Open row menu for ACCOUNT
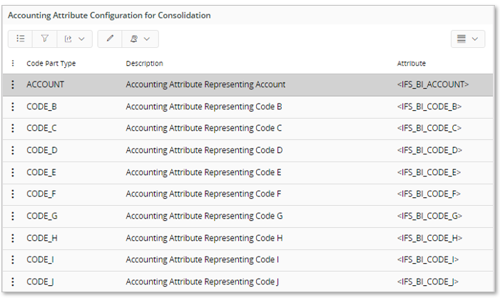Screen dimensions: 500x298 tap(13, 84)
